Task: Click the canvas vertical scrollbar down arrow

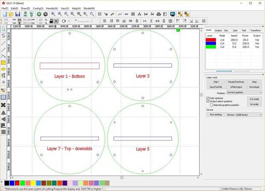Action: coord(201,174)
